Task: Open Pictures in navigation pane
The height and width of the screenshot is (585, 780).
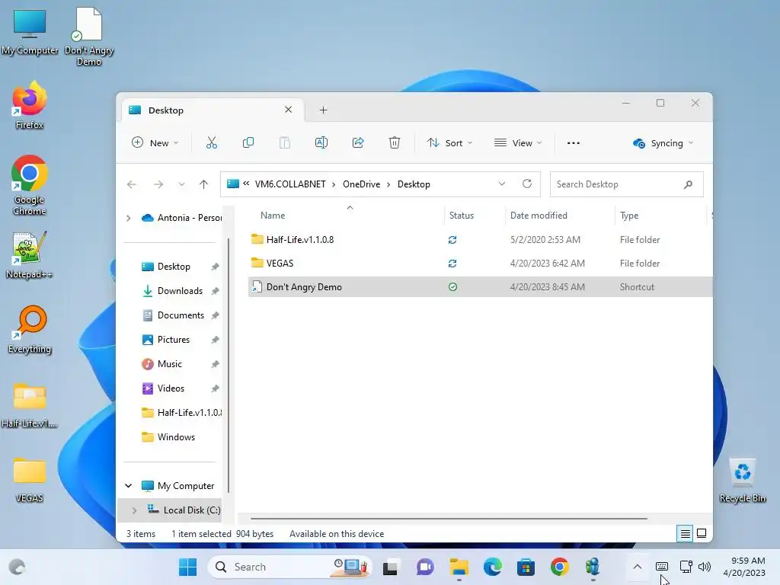Action: (x=172, y=340)
